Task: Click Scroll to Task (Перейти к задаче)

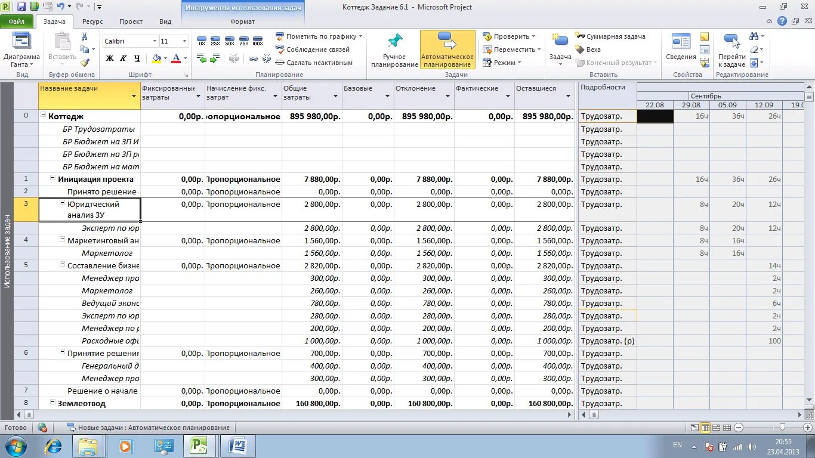Action: tap(731, 50)
